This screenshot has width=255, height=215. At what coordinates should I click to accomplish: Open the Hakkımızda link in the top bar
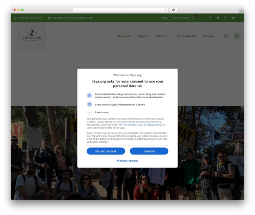(181, 18)
